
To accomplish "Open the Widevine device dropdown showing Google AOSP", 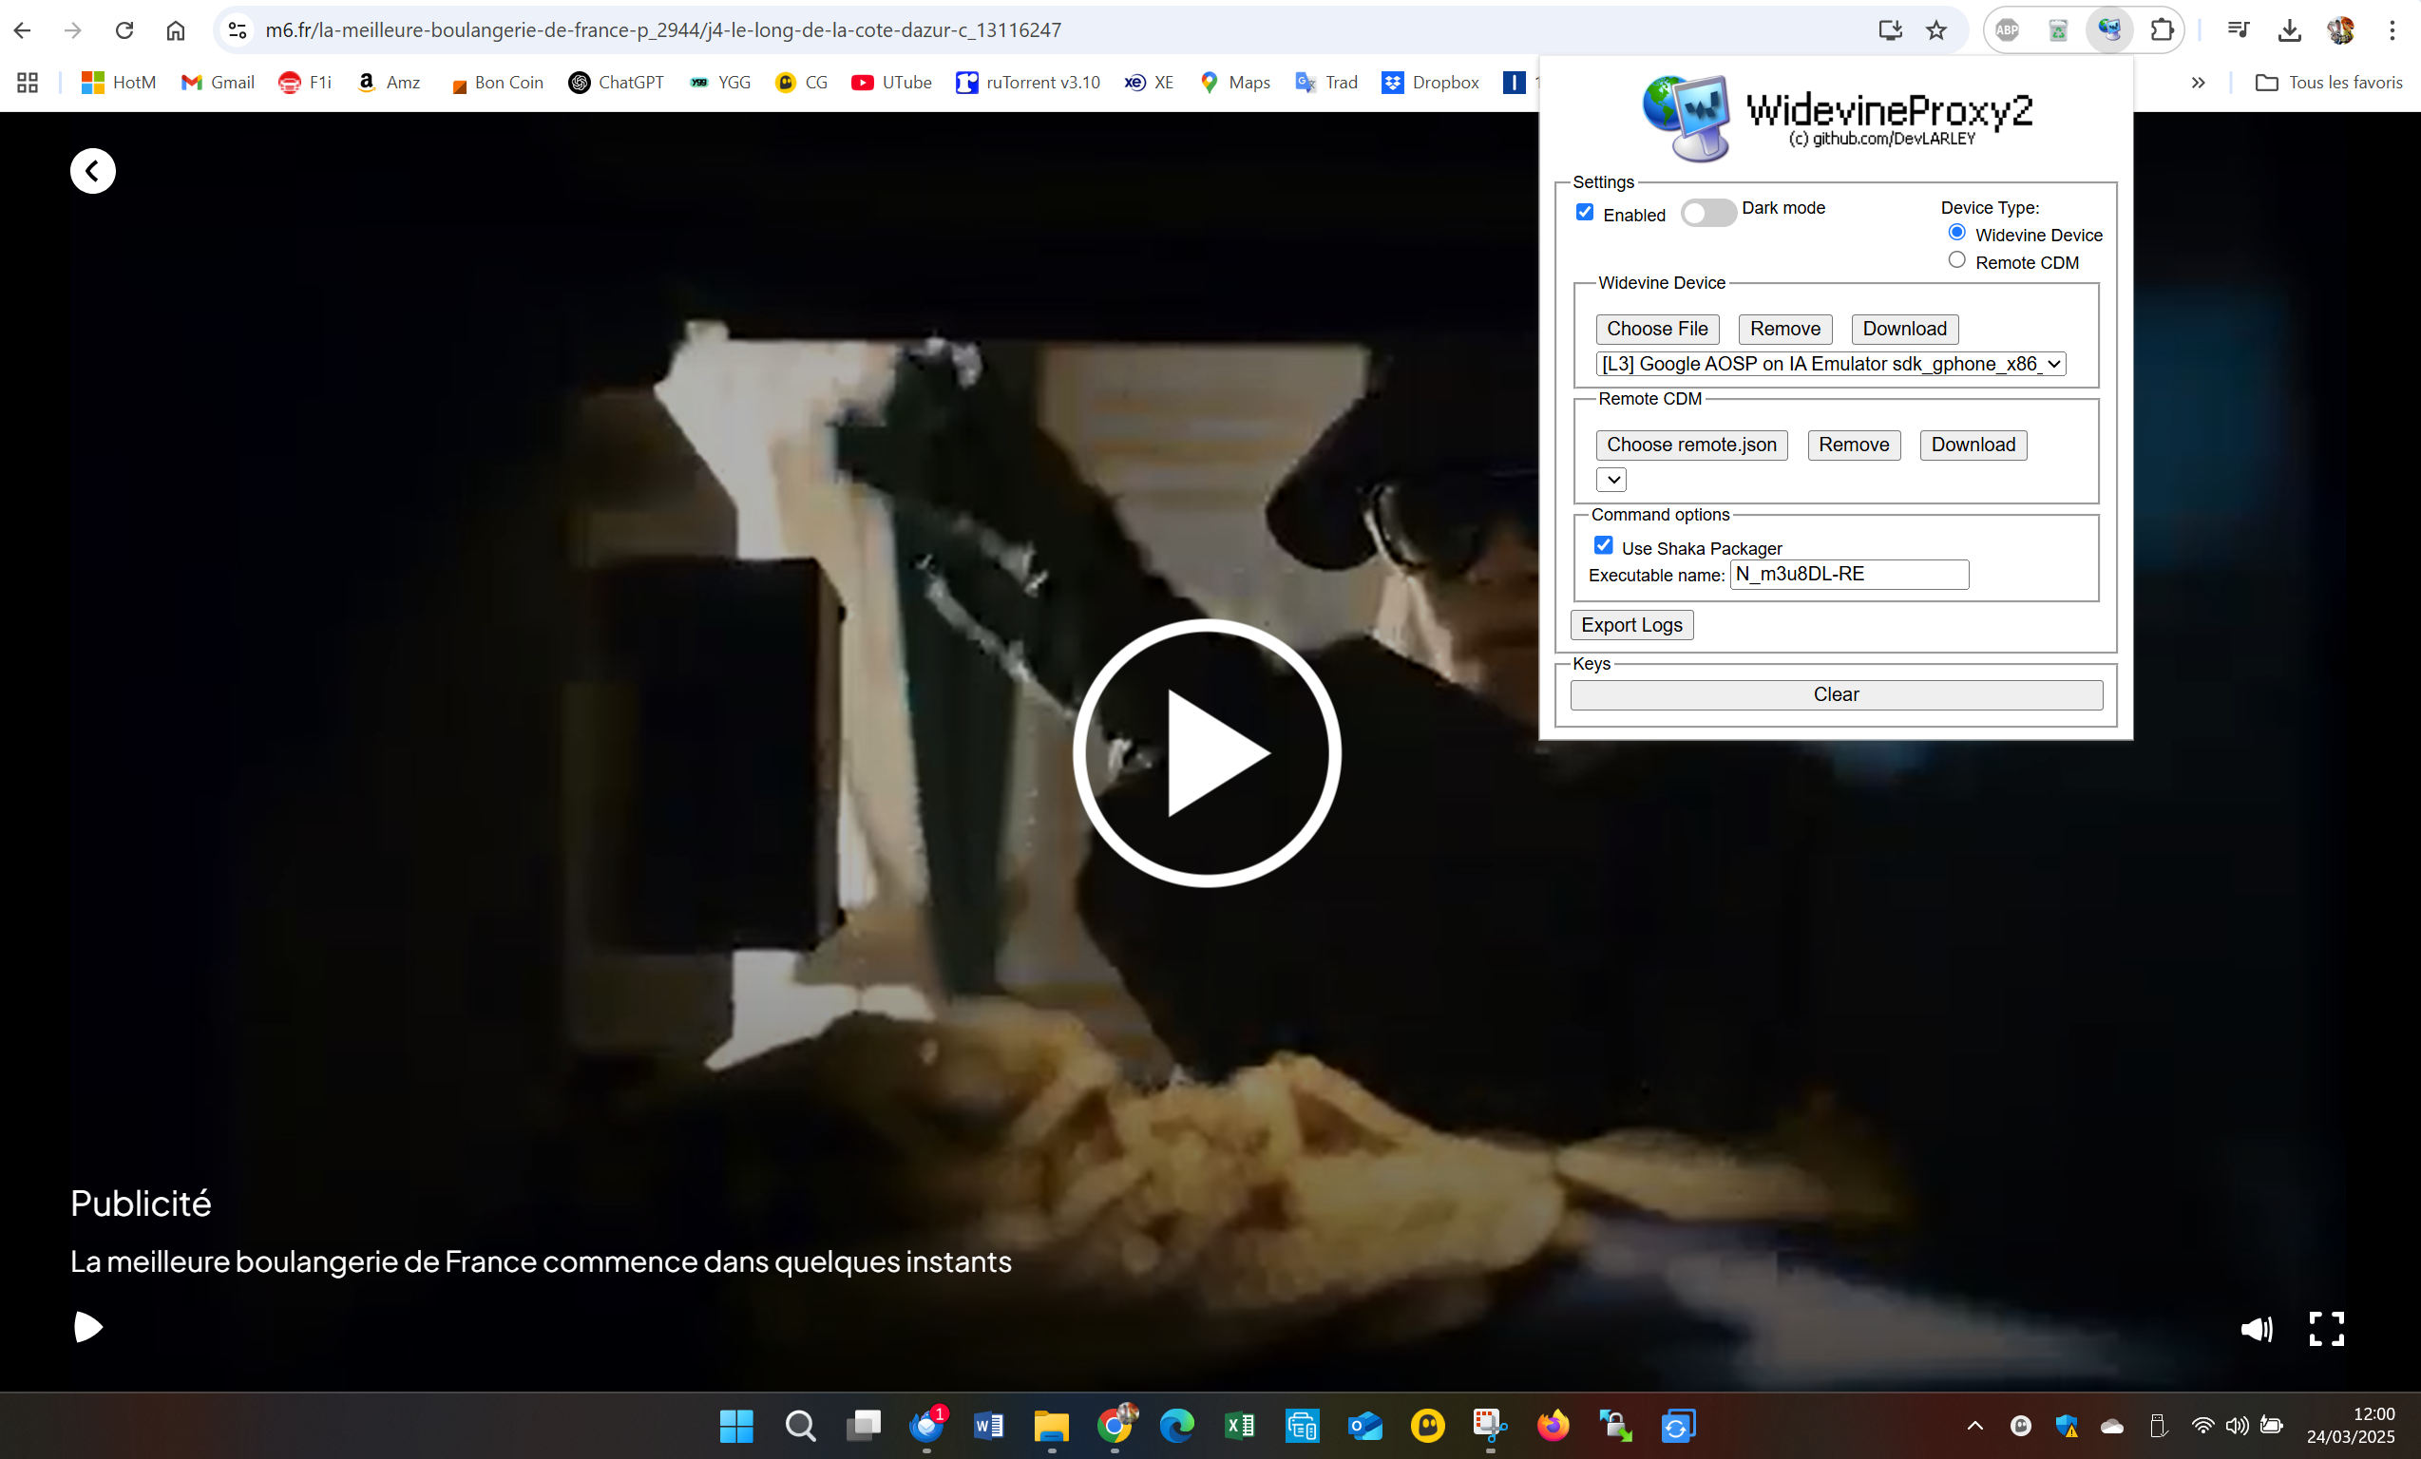I will click(1832, 364).
